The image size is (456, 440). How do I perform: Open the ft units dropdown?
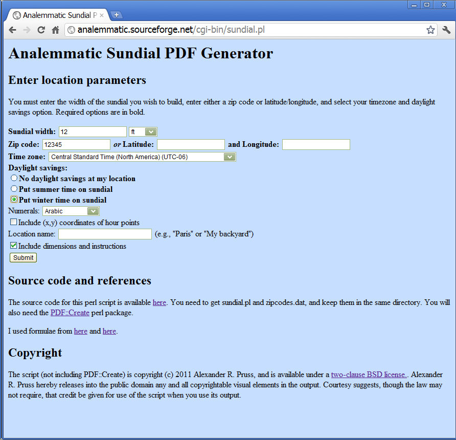(143, 132)
